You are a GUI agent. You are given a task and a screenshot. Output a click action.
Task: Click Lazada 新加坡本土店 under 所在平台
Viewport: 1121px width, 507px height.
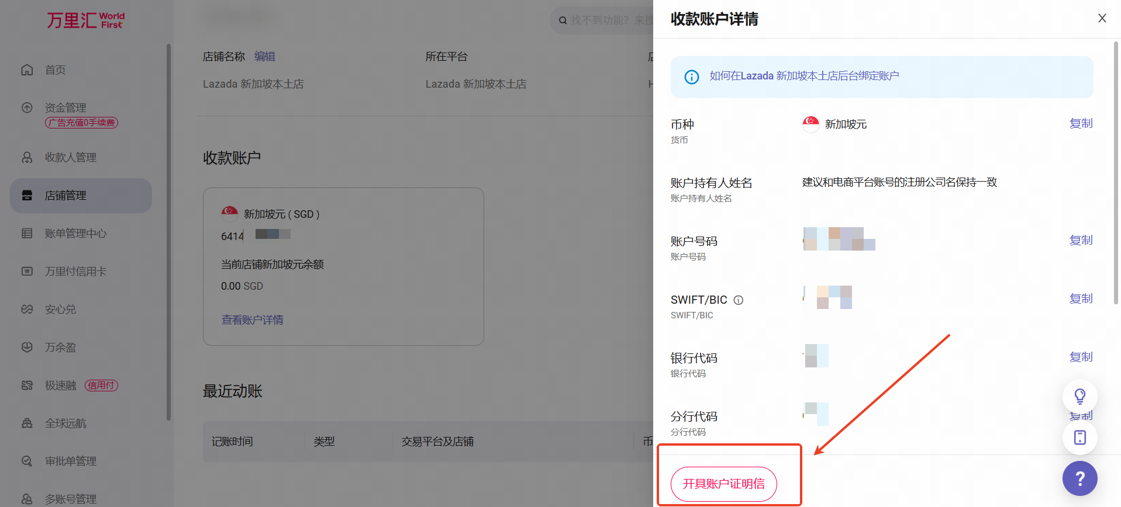[x=476, y=84]
